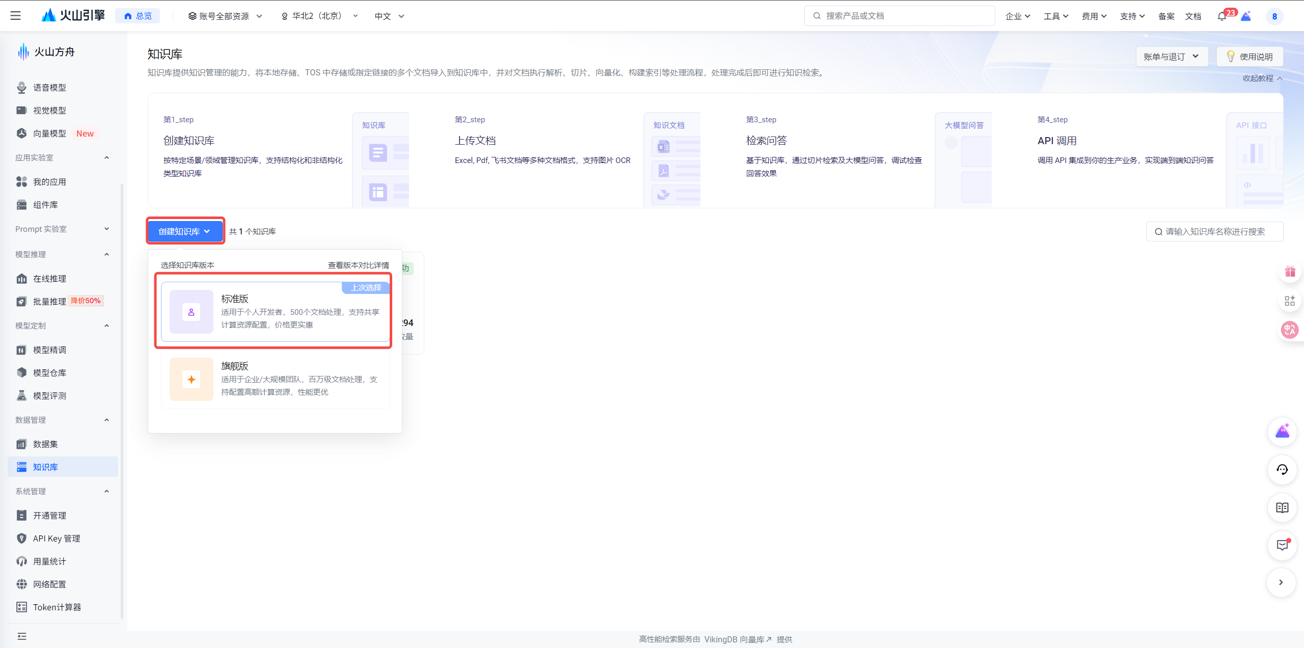This screenshot has width=1304, height=648.
Task: Click the 总览 overview button
Action: coord(138,16)
